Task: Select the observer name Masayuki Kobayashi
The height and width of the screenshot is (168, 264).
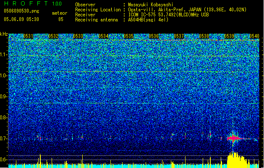Action: point(151,5)
